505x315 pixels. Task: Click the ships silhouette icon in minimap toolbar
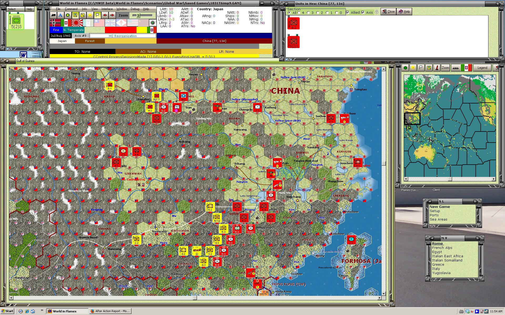(456, 68)
